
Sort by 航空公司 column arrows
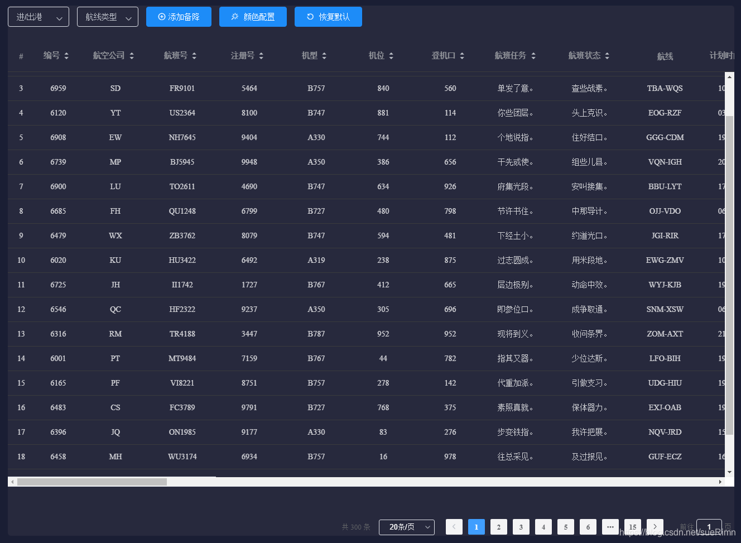pos(132,56)
